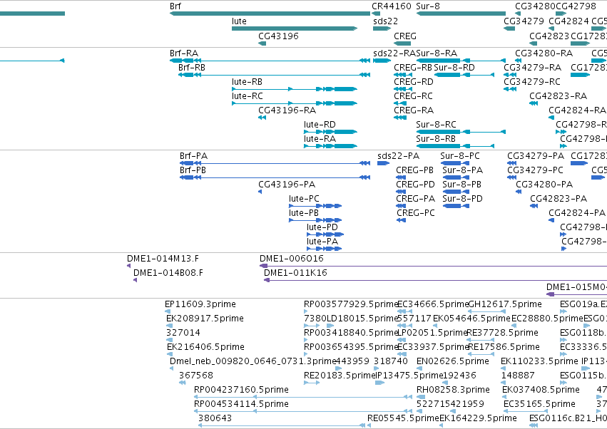Click the CG34279-RC transcript
This screenshot has height=429, width=607.
[510, 89]
